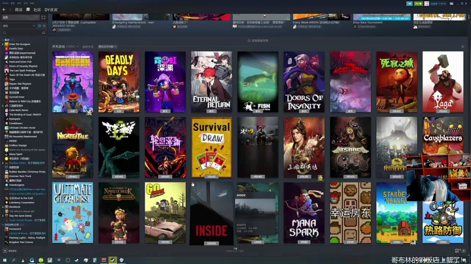471x264 pixels.
Task: Open the Survival Draw game cover
Action: tap(211, 147)
